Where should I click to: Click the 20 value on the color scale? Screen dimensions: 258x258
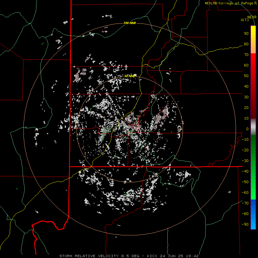(x=246, y=107)
